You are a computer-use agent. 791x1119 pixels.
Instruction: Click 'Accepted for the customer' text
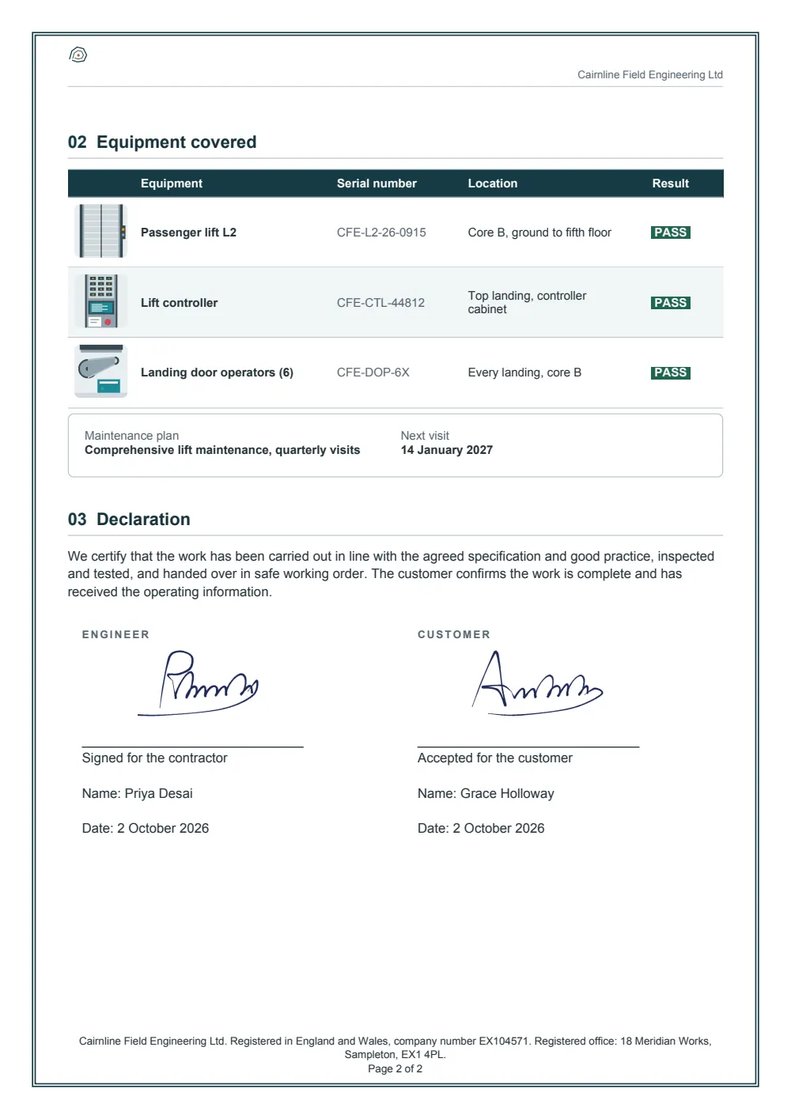point(495,758)
